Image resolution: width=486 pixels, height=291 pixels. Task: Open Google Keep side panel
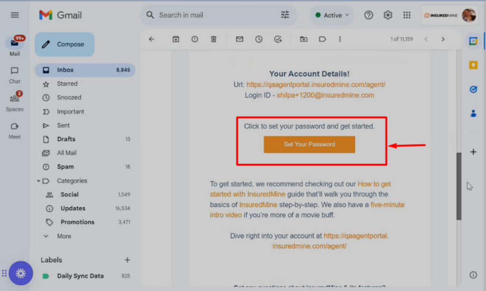pyautogui.click(x=473, y=65)
